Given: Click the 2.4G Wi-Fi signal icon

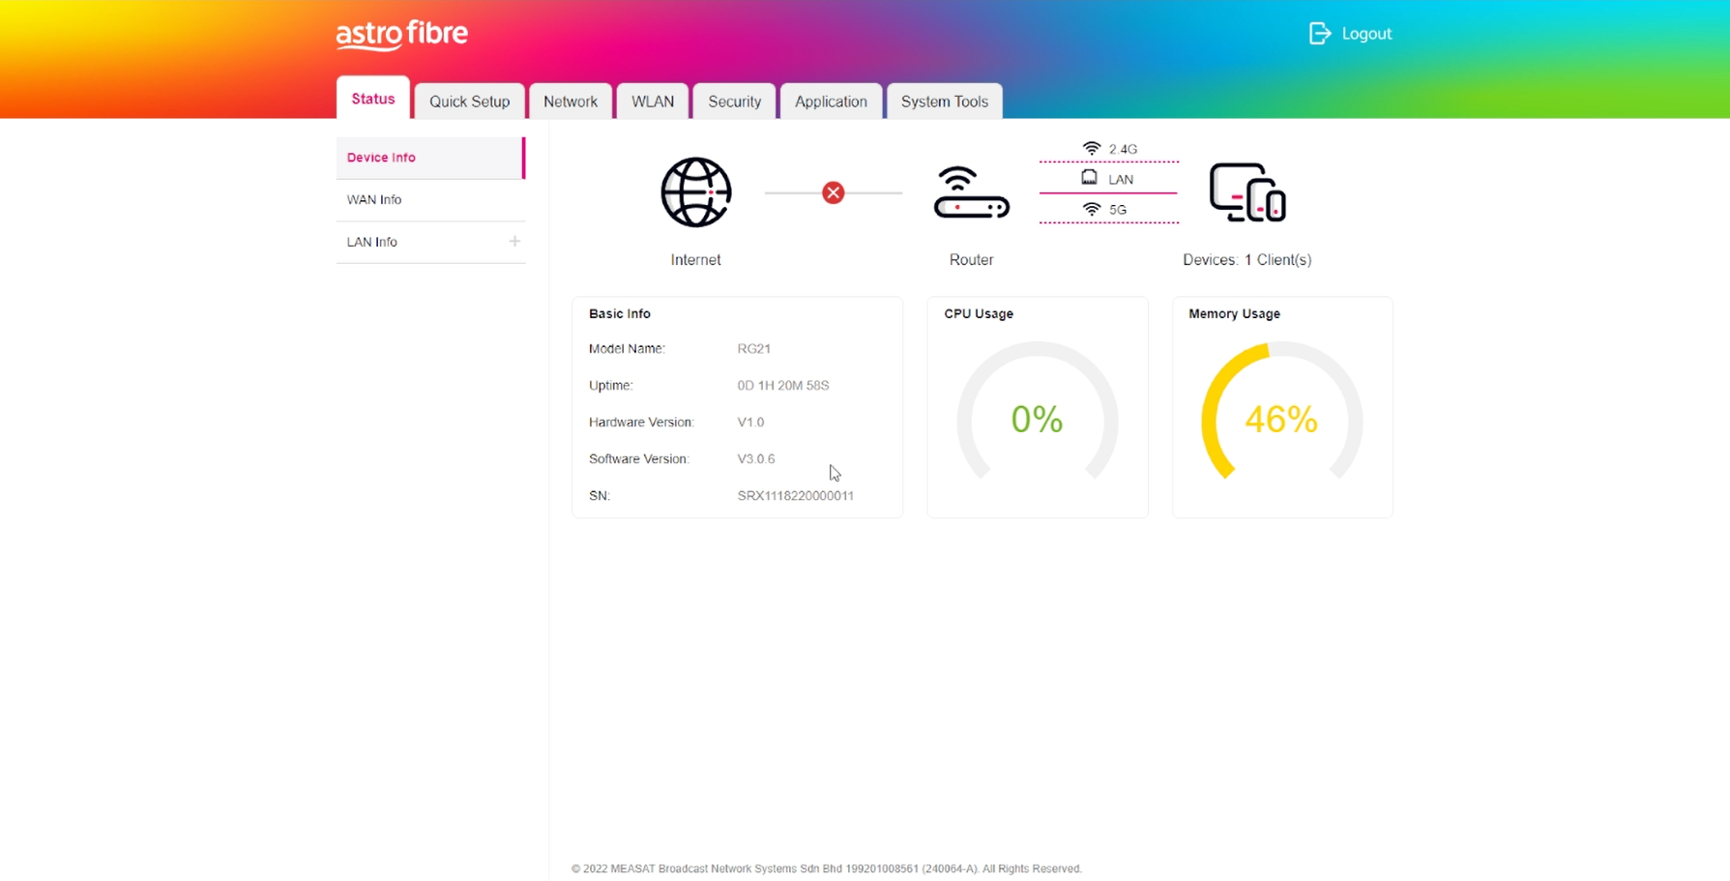Looking at the screenshot, I should click(1092, 149).
